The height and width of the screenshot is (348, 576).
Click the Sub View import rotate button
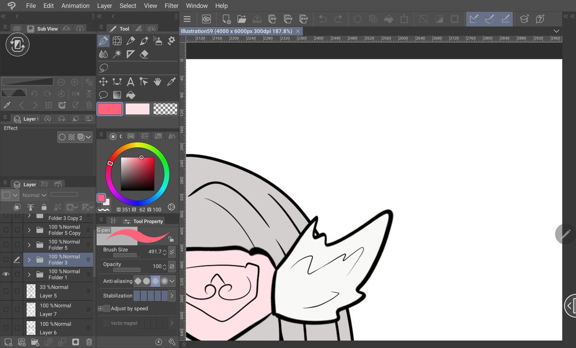17,45
